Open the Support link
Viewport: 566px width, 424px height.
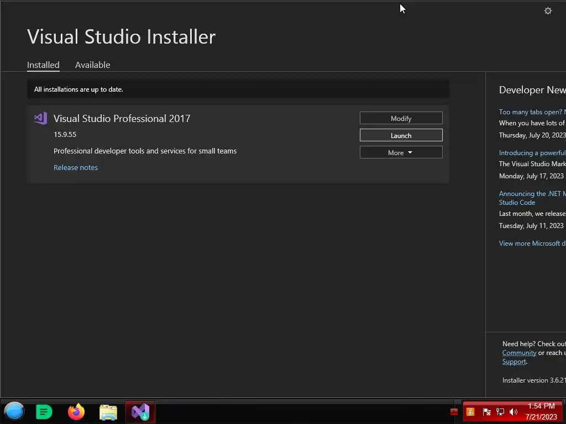coord(514,362)
